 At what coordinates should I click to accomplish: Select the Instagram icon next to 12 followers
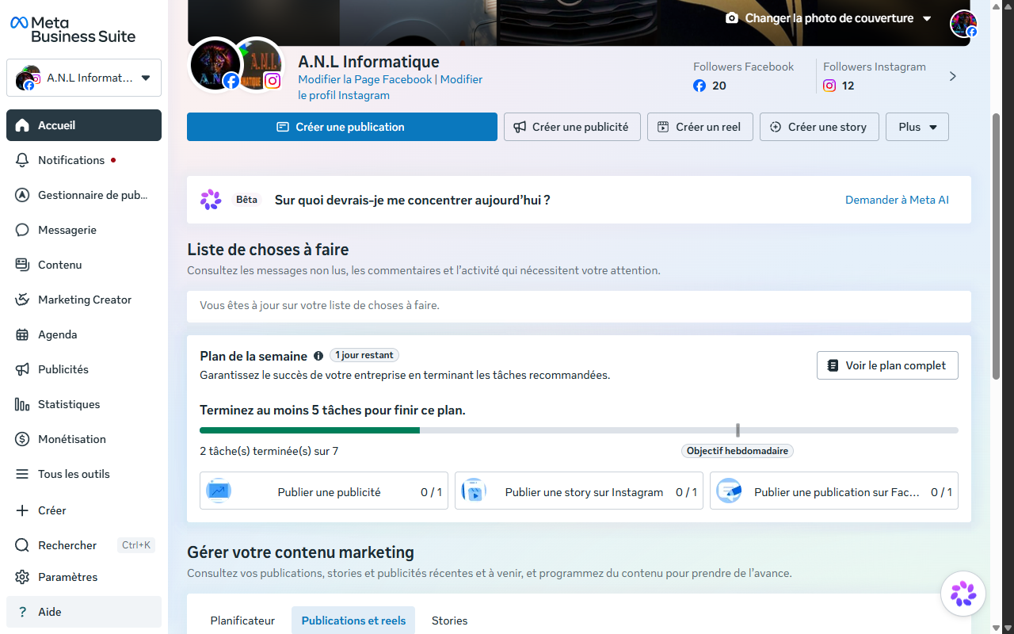pyautogui.click(x=829, y=86)
